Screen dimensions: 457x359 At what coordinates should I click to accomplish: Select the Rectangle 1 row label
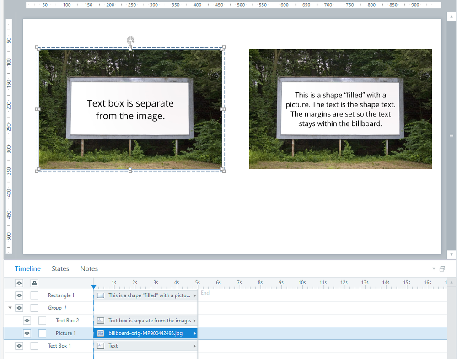pos(61,295)
